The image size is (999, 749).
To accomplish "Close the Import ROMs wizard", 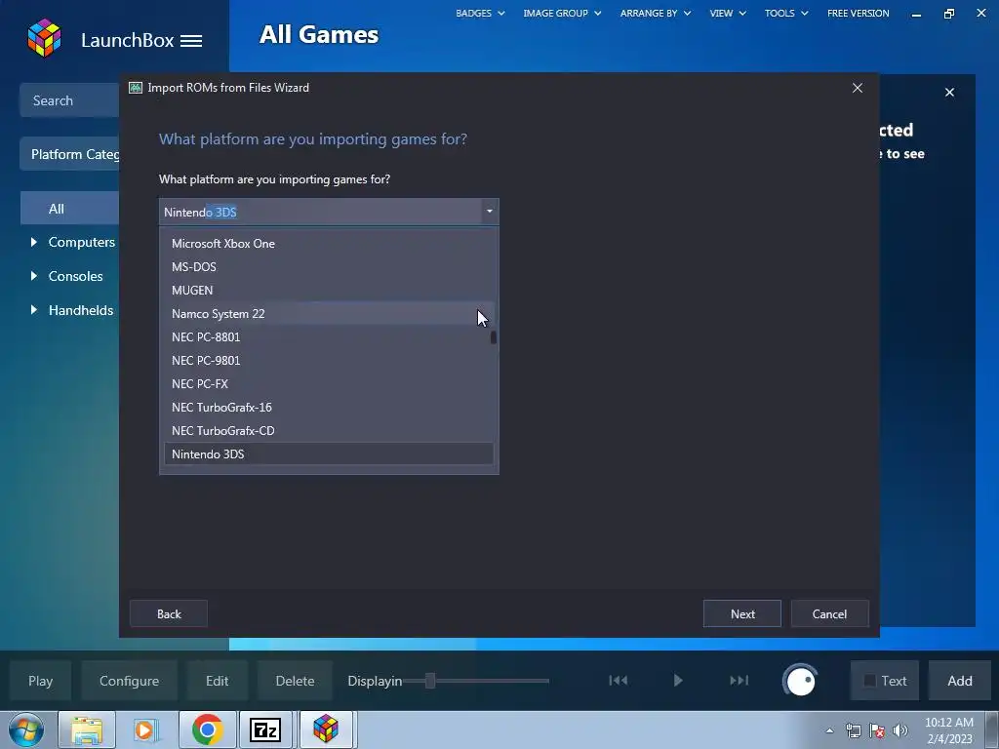I will point(858,88).
